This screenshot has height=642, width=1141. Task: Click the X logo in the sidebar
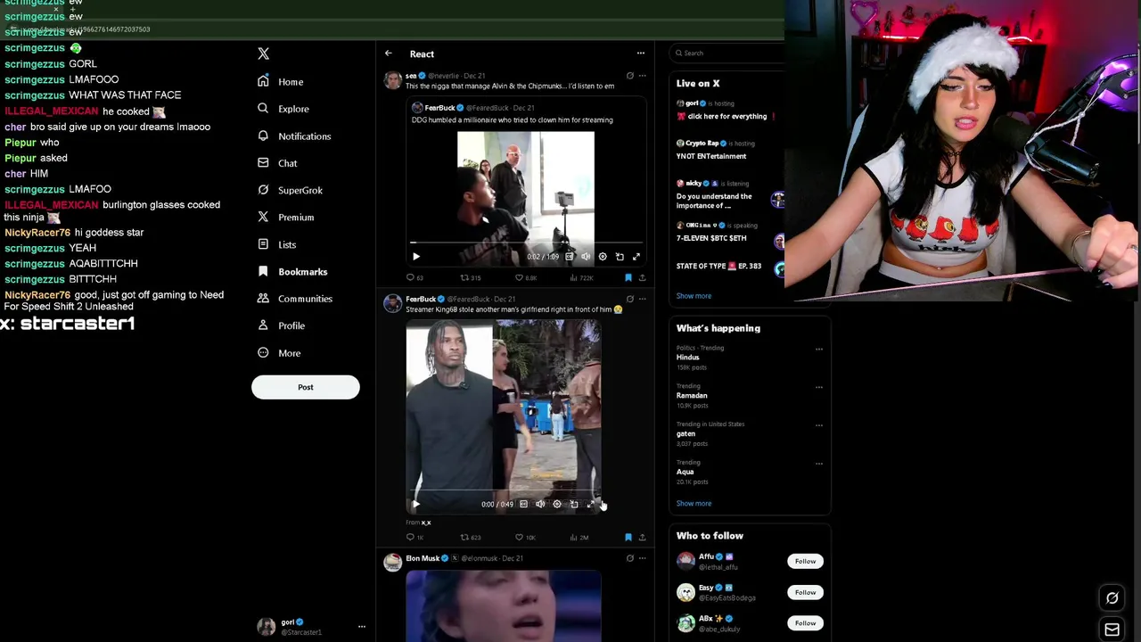(263, 53)
